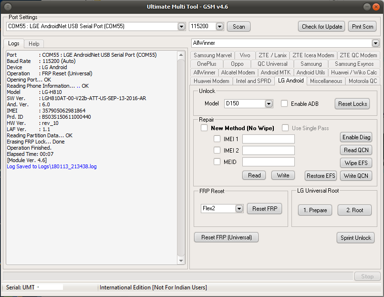This screenshot has width=384, height=297.
Task: Click the Read QCN button
Action: pyautogui.click(x=356, y=150)
